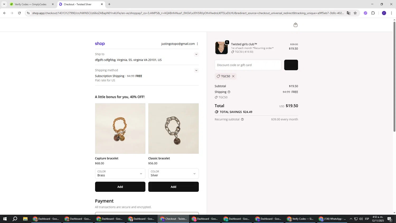Remove the TGC50 discount code tag
Image resolution: width=396 pixels, height=223 pixels.
pyautogui.click(x=233, y=76)
